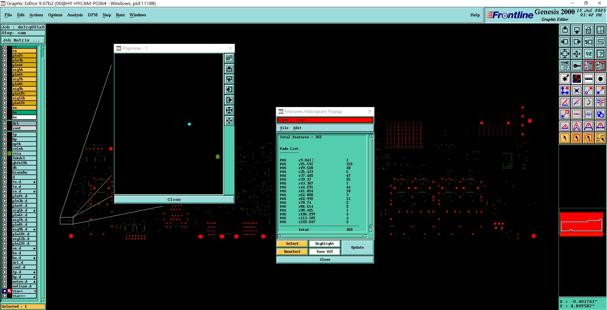This screenshot has height=310, width=607.
Task: Select the ruler measurement tool
Action: pos(589,79)
